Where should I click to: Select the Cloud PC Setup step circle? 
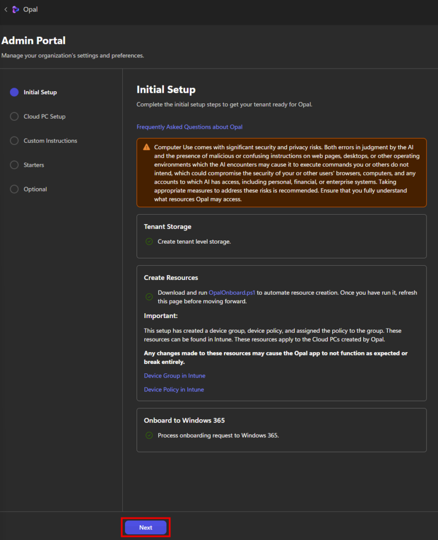pos(14,117)
